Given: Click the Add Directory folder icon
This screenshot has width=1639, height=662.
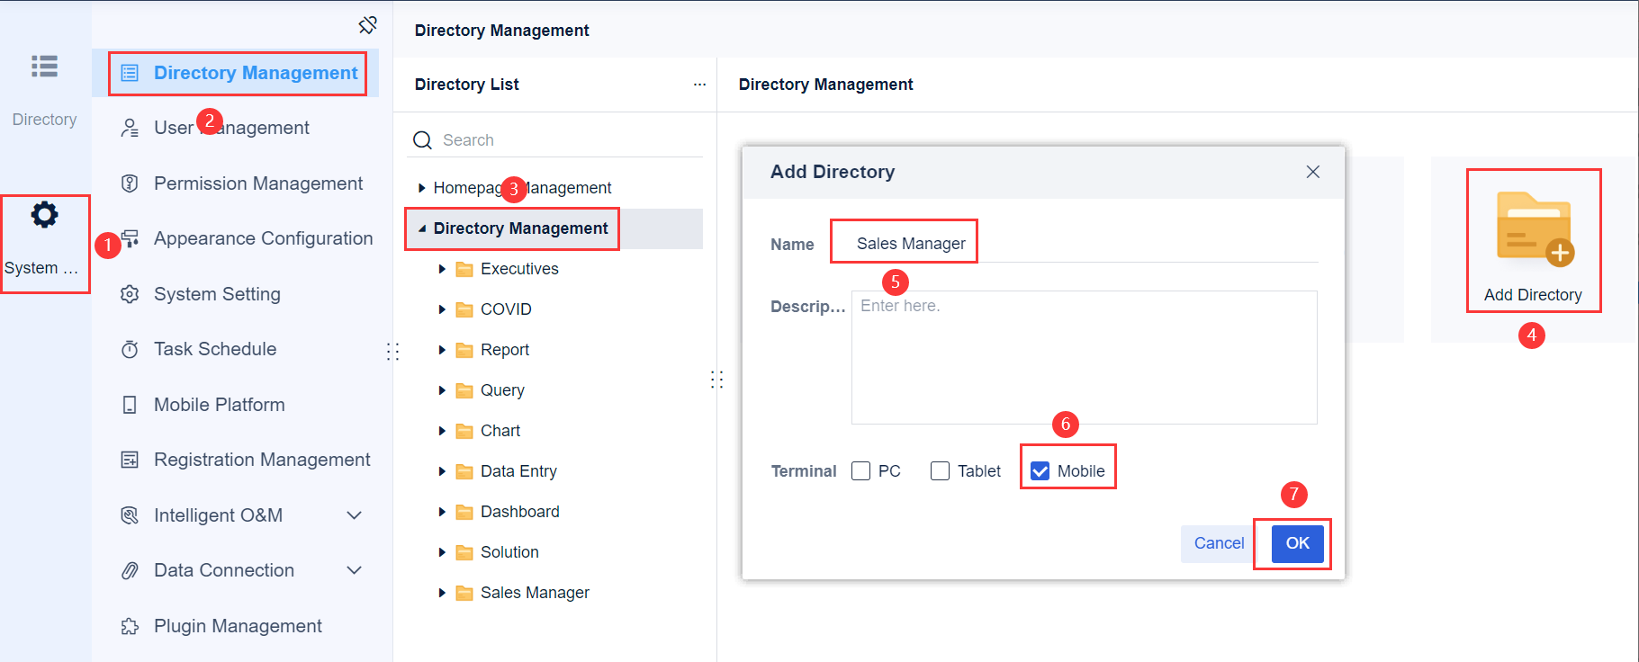Looking at the screenshot, I should point(1534,228).
